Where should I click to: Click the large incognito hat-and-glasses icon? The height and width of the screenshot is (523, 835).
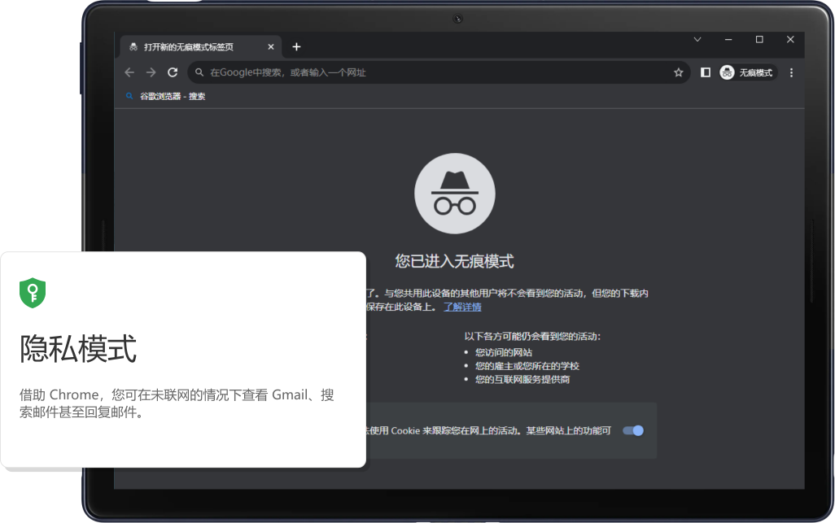click(455, 193)
